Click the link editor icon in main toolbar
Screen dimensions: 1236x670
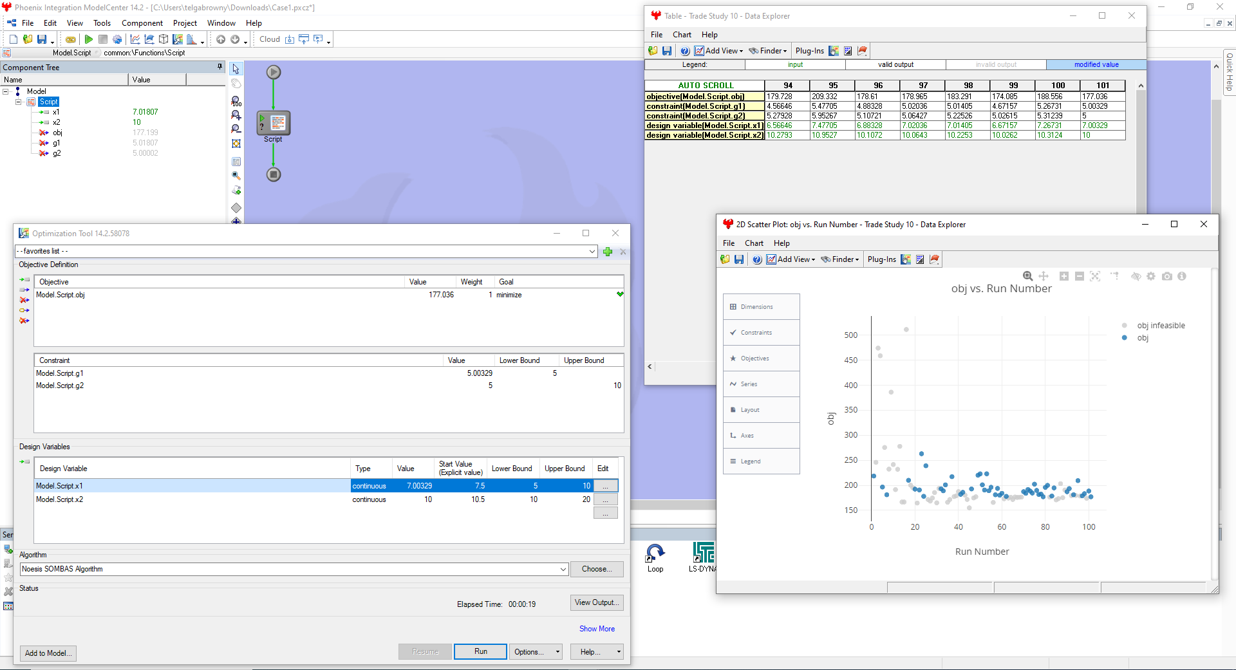(71, 39)
